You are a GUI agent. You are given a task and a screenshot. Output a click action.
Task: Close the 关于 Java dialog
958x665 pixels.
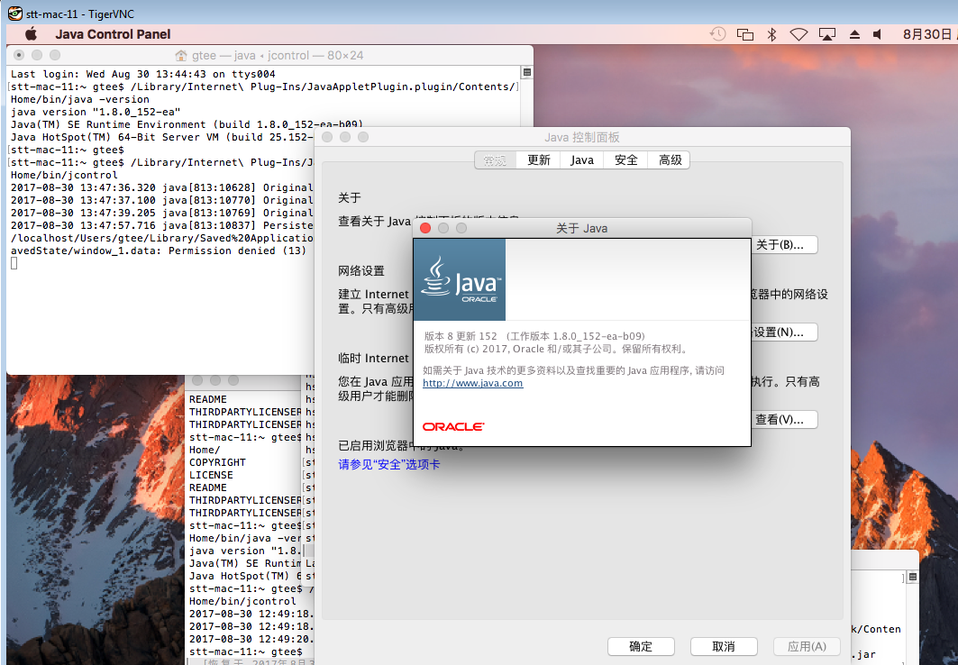[x=425, y=228]
